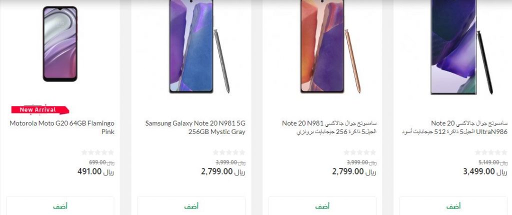Image resolution: width=512 pixels, height=215 pixels.
Task: Click star rating under bronze Note 20
Action: 360,152
